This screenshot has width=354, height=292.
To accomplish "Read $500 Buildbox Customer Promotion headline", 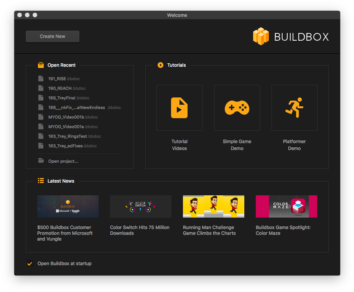I will (x=65, y=233).
